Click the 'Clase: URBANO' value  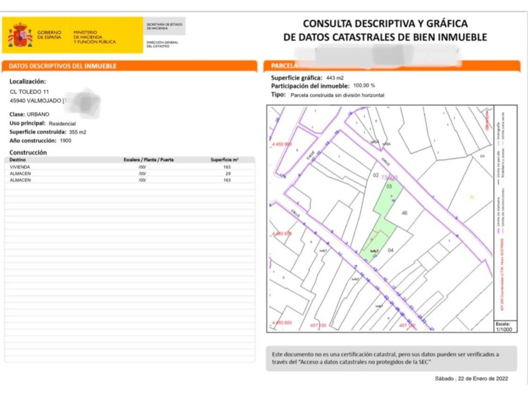click(x=38, y=114)
